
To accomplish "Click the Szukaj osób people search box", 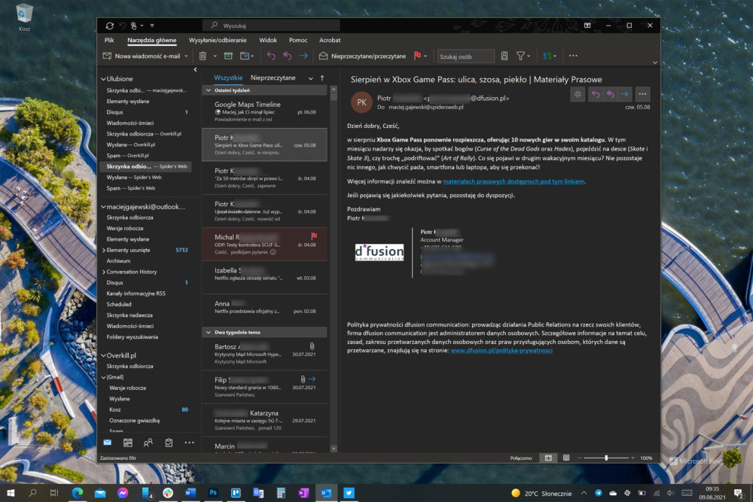I will (x=465, y=56).
